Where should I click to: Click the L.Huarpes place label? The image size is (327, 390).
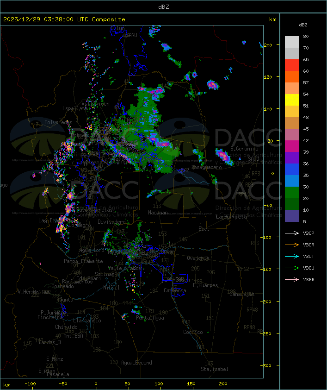coord(205,285)
